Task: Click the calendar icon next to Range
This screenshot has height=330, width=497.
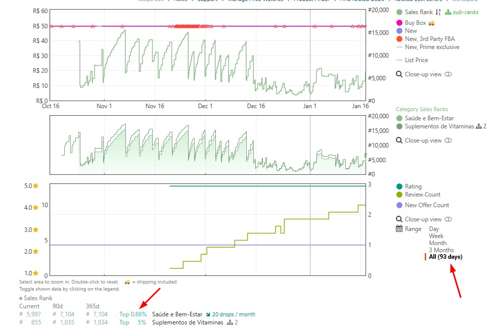Action: [399, 229]
